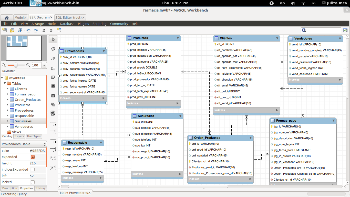Open the History panel tab
The height and width of the screenshot is (197, 350).
(41, 188)
